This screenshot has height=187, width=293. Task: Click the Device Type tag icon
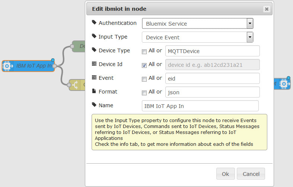click(x=94, y=50)
